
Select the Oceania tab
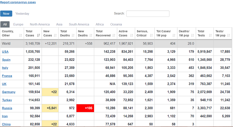coord(116,24)
